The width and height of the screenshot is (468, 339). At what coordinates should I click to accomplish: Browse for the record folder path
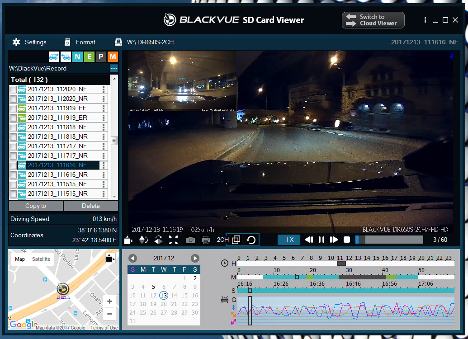click(x=113, y=68)
